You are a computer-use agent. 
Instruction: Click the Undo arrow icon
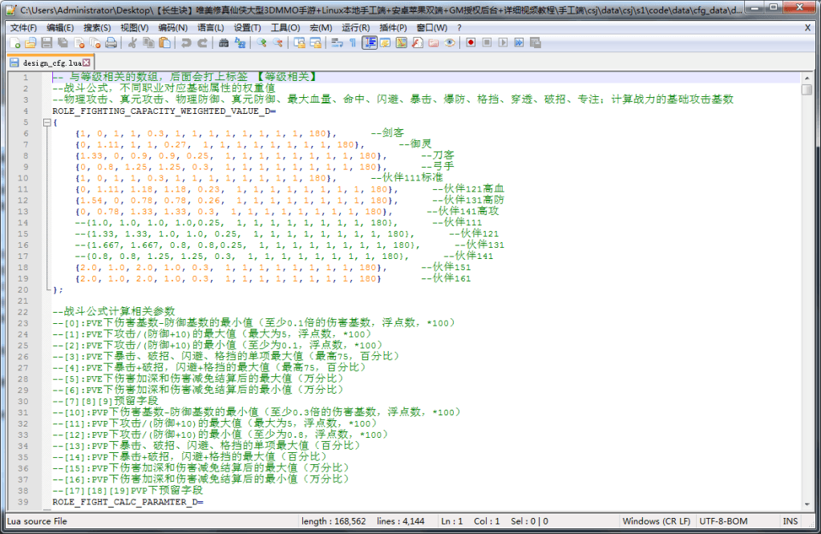point(186,42)
